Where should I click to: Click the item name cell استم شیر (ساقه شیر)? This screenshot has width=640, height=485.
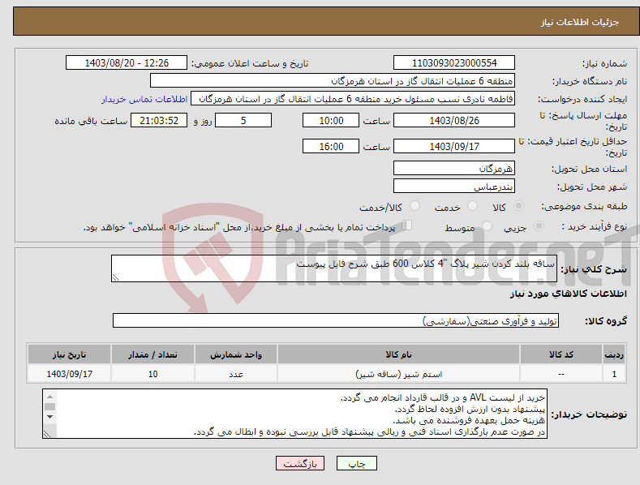click(399, 374)
